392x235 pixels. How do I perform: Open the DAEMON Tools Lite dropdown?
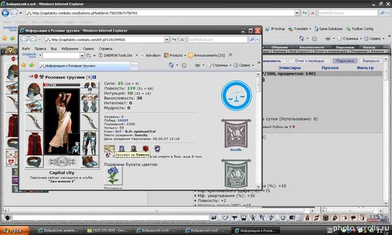[137, 55]
